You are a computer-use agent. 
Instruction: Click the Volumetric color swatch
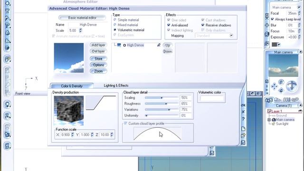(x=212, y=99)
